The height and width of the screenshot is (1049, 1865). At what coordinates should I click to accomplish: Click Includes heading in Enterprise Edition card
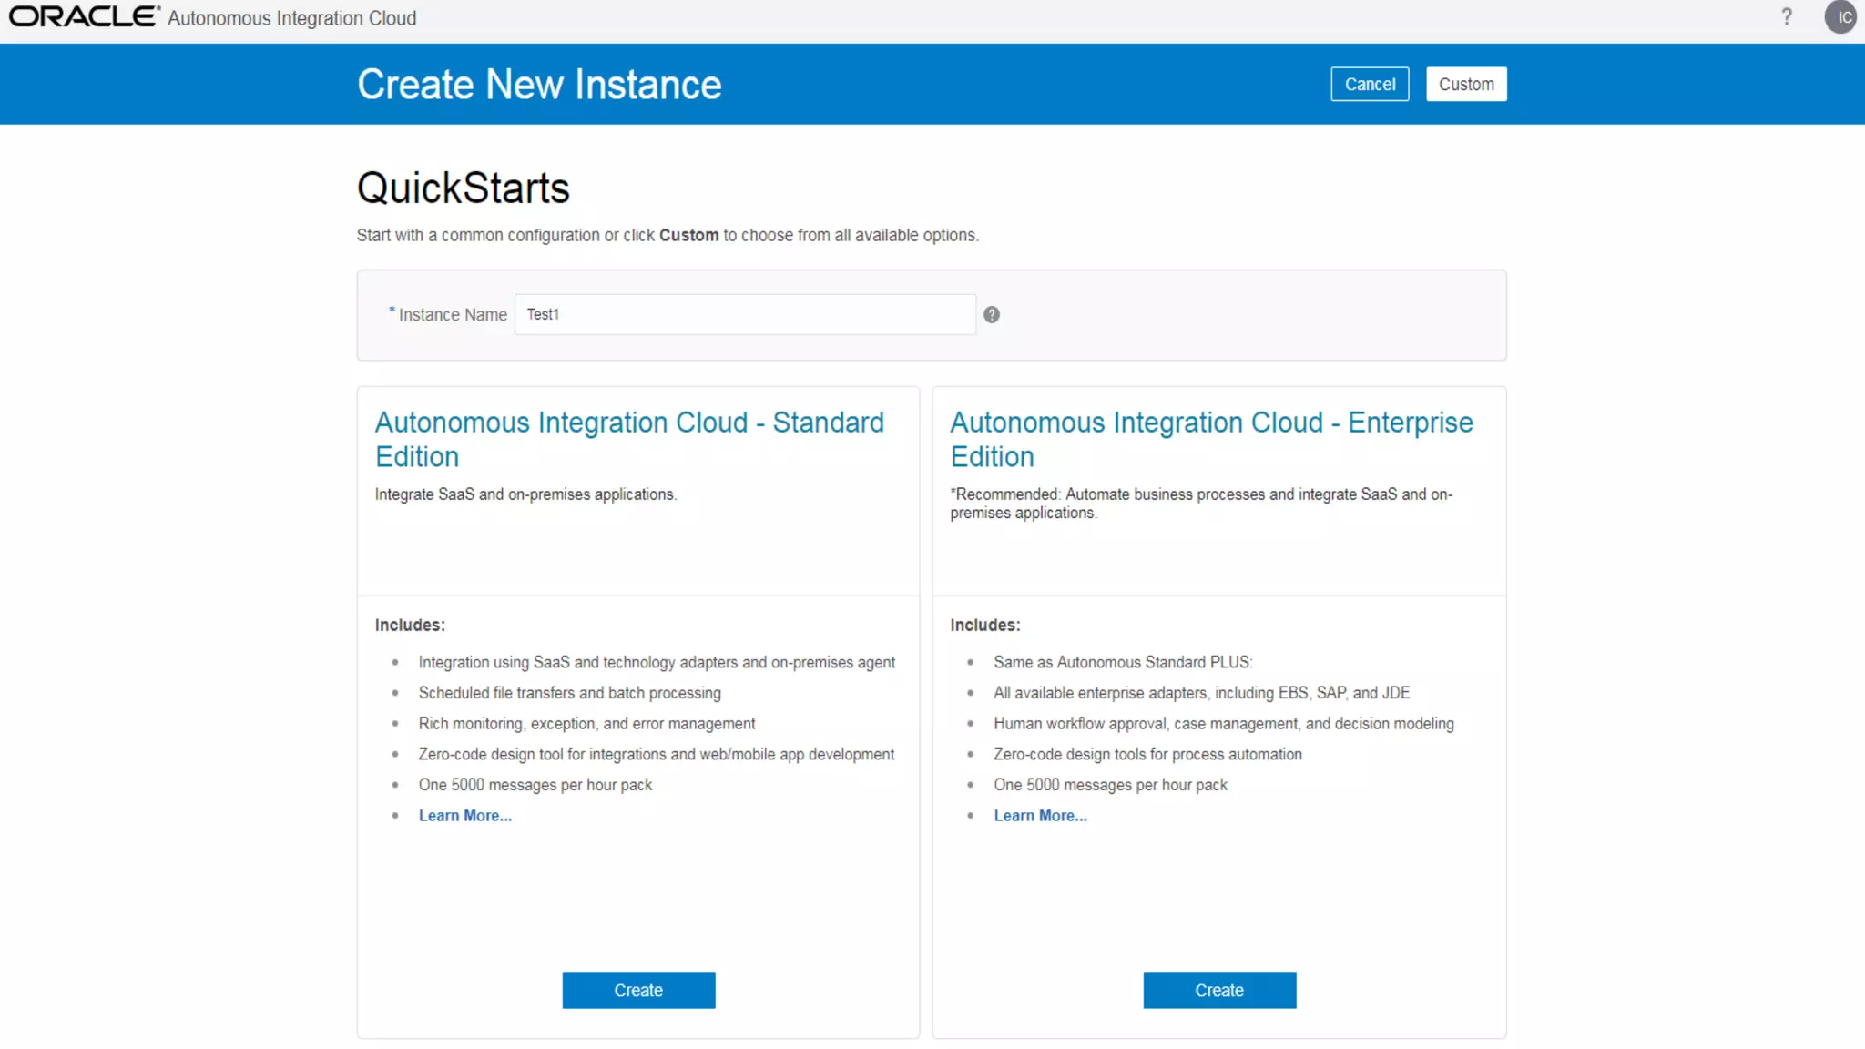pos(984,626)
